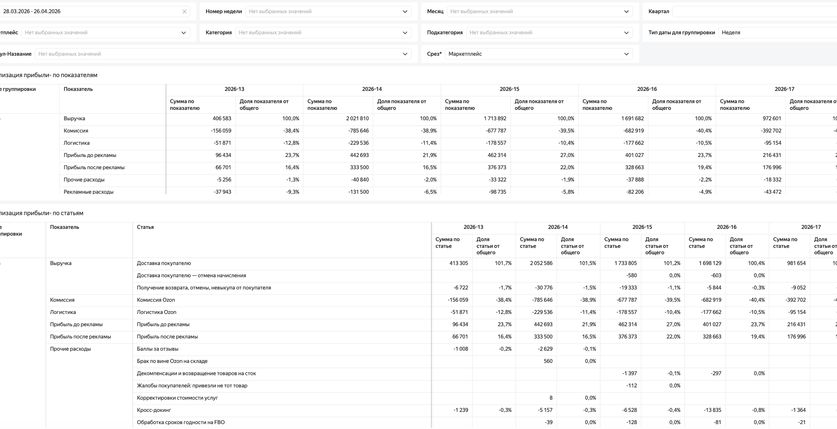This screenshot has height=429, width=837.
Task: Expand the Артикул-Название filter dropdown
Action: pyautogui.click(x=223, y=54)
